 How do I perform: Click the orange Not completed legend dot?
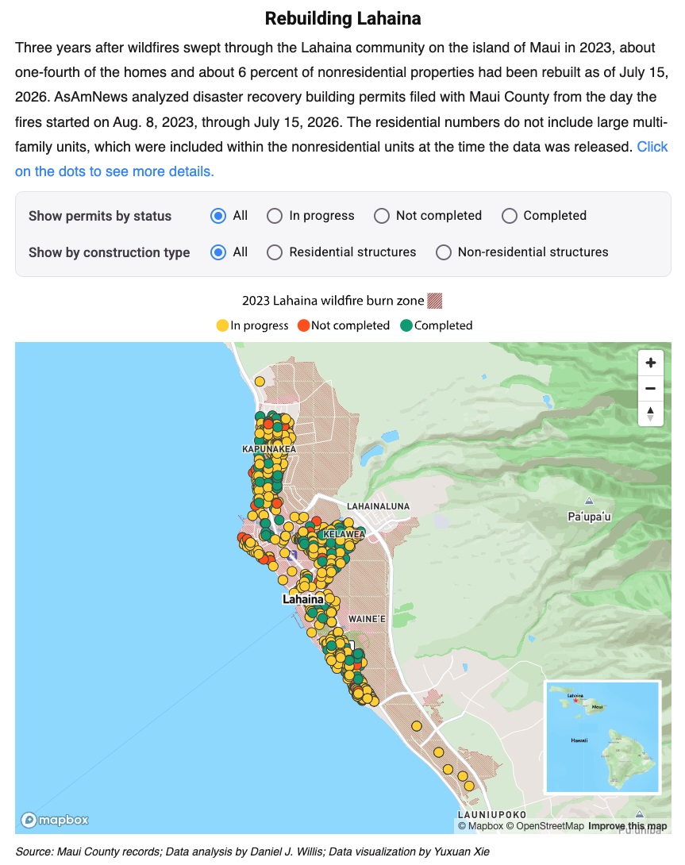click(x=303, y=325)
